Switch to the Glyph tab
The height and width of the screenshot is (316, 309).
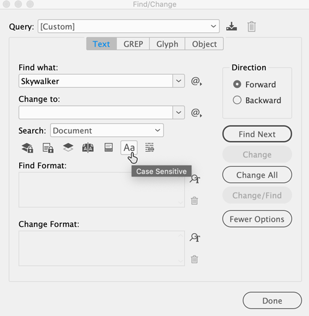pyautogui.click(x=167, y=44)
